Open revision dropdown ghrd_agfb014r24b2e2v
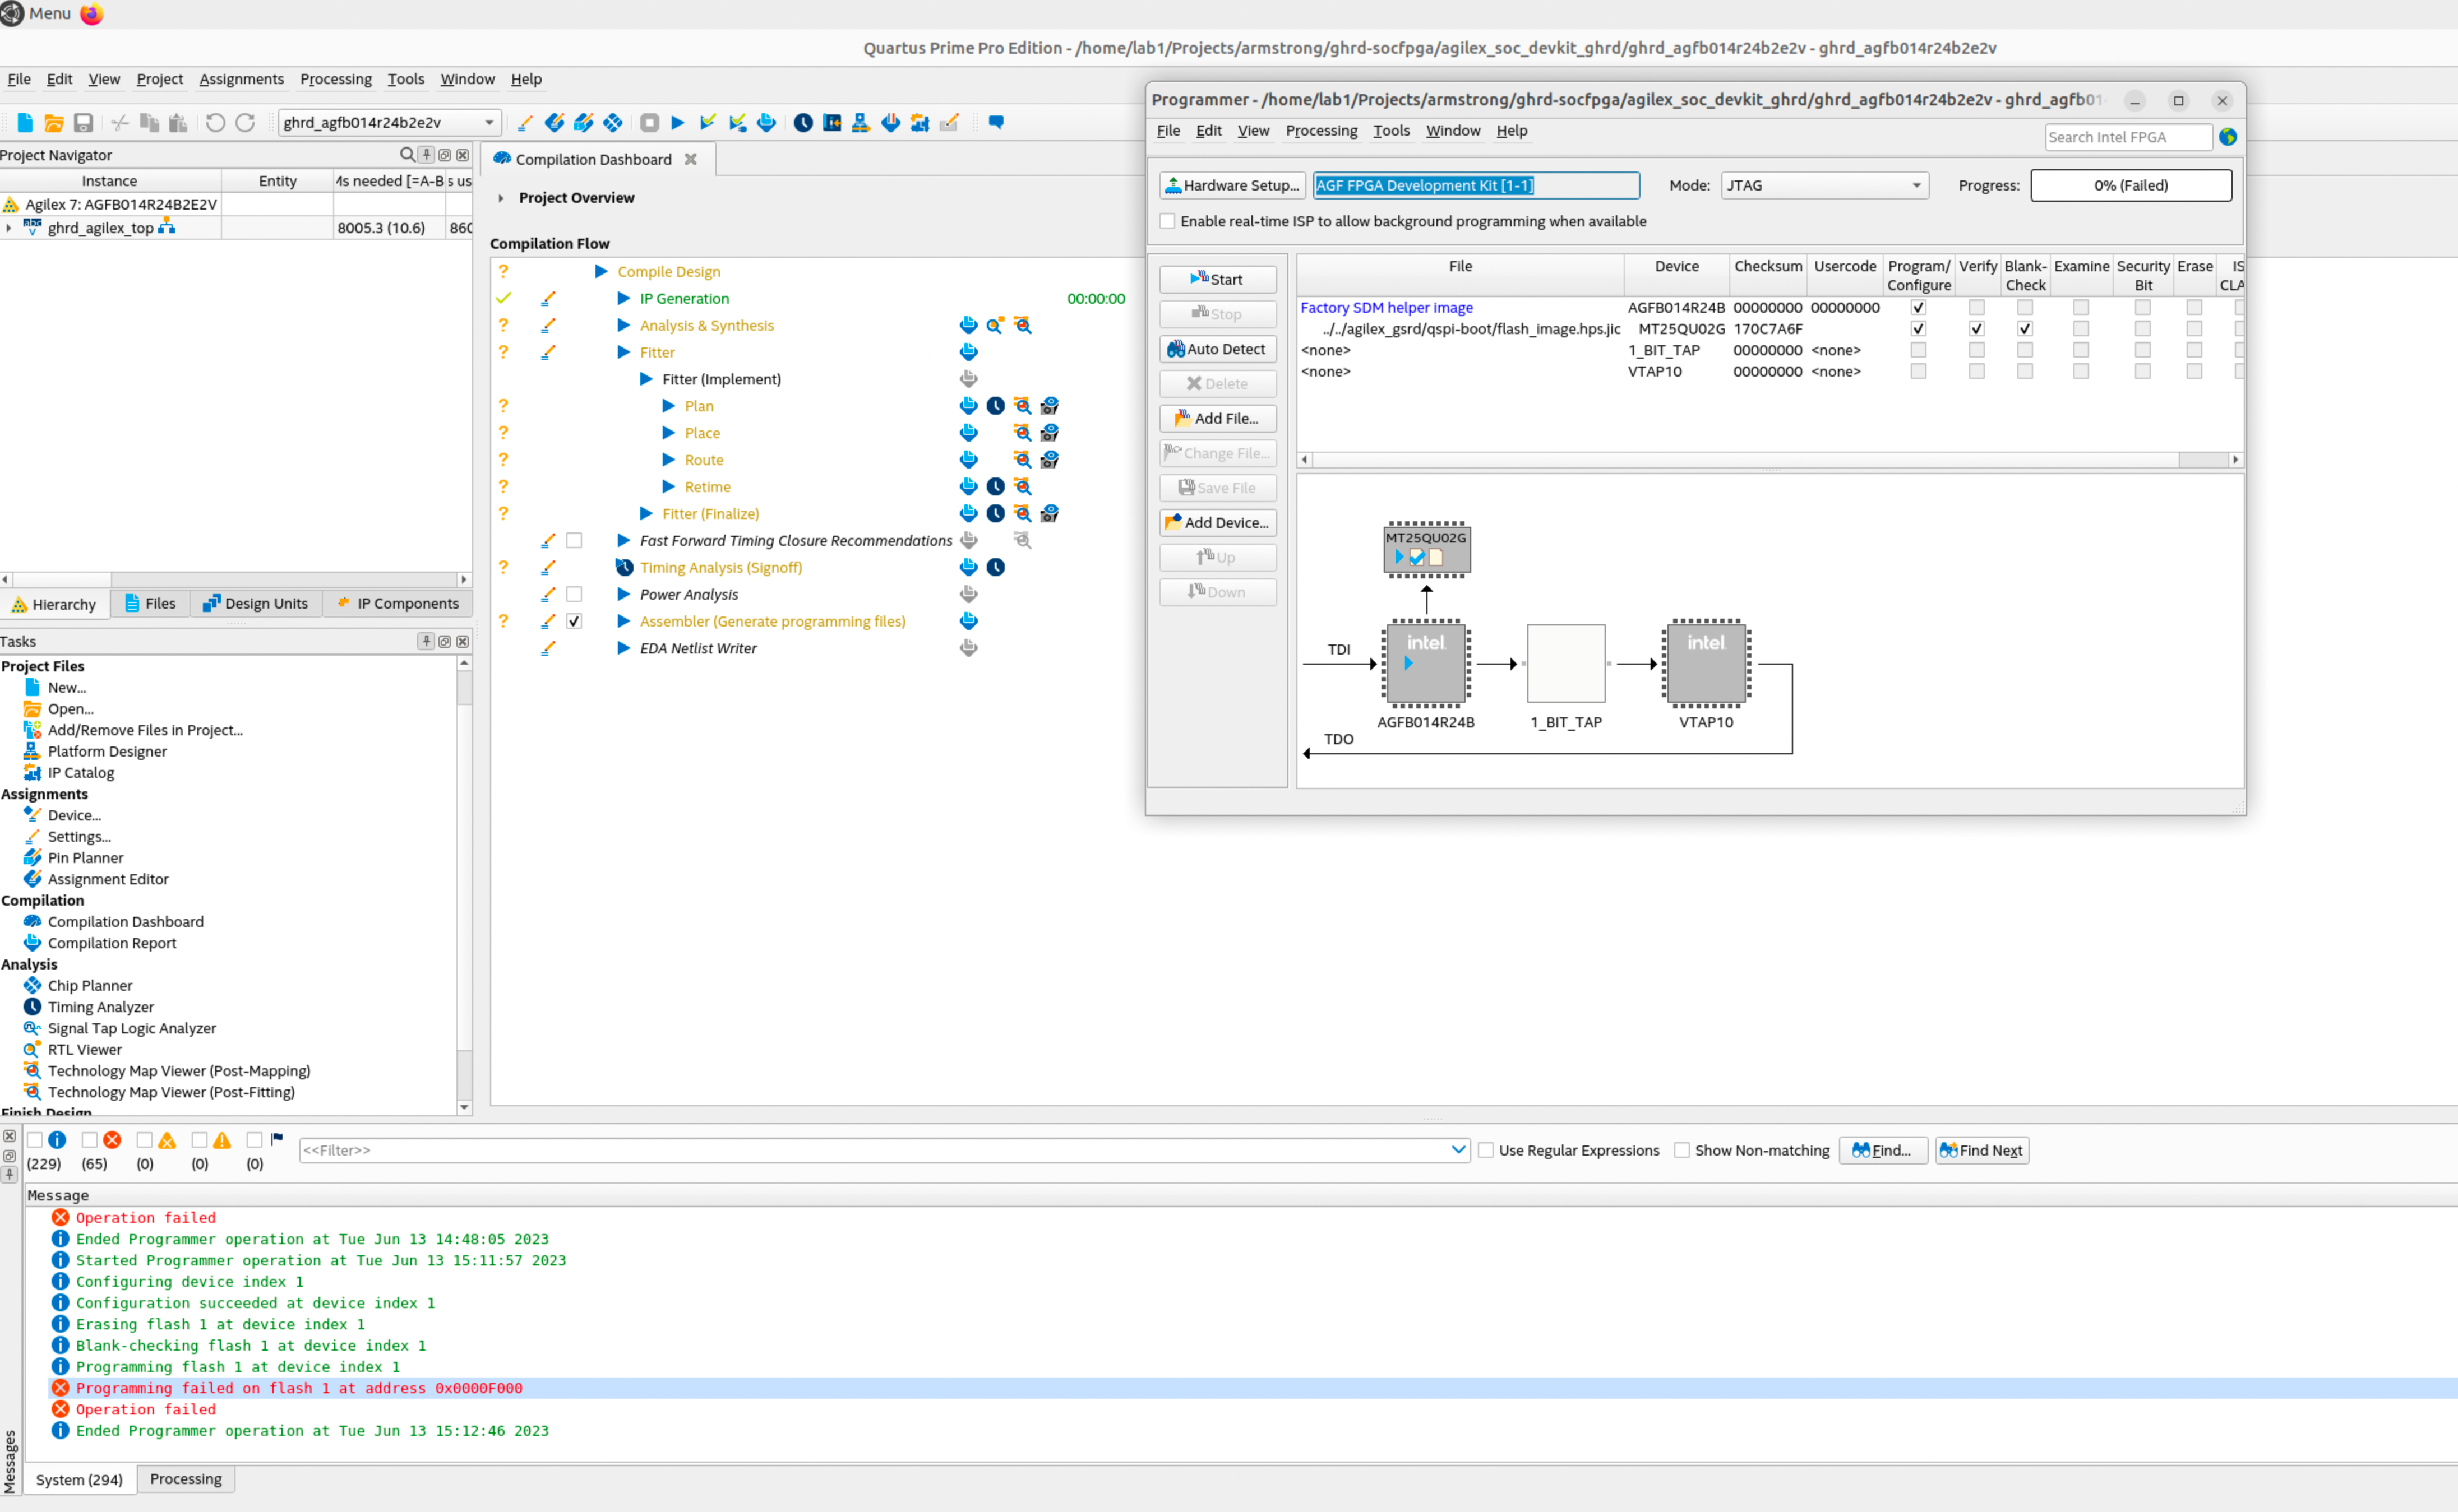 [x=388, y=122]
